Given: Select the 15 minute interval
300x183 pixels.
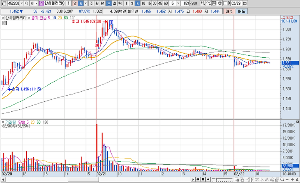Looking at the screenshot, I should pyautogui.click(x=149, y=3).
